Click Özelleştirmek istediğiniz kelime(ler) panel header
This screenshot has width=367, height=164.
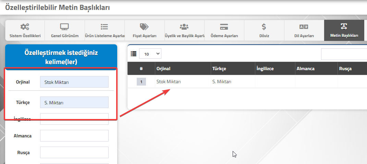pyautogui.click(x=61, y=57)
